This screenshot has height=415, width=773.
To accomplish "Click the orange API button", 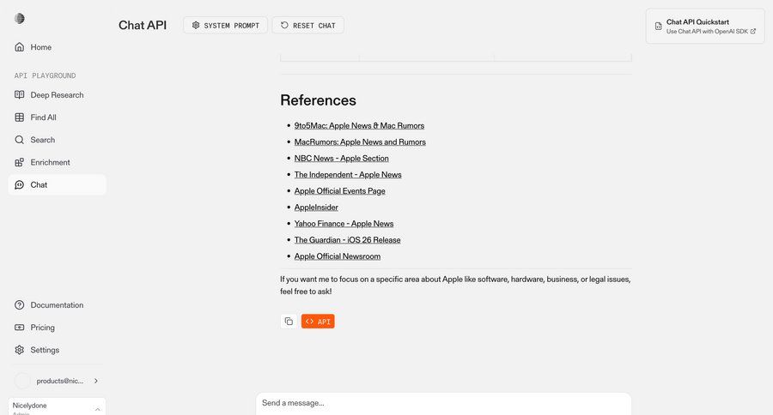I will 318,322.
